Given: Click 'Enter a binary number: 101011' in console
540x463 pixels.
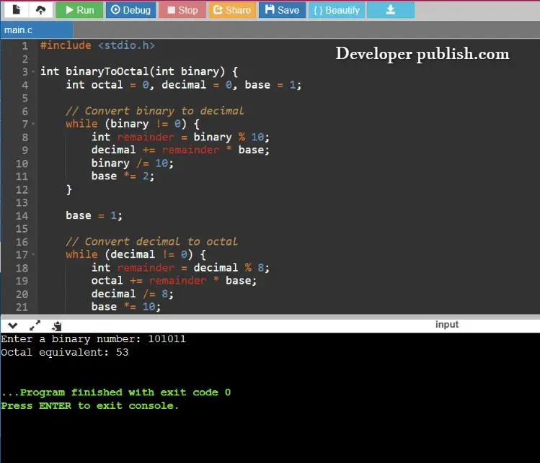Looking at the screenshot, I should (93, 339).
